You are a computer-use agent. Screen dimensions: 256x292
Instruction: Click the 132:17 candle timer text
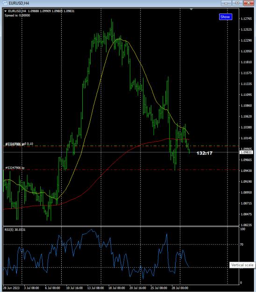click(x=205, y=153)
